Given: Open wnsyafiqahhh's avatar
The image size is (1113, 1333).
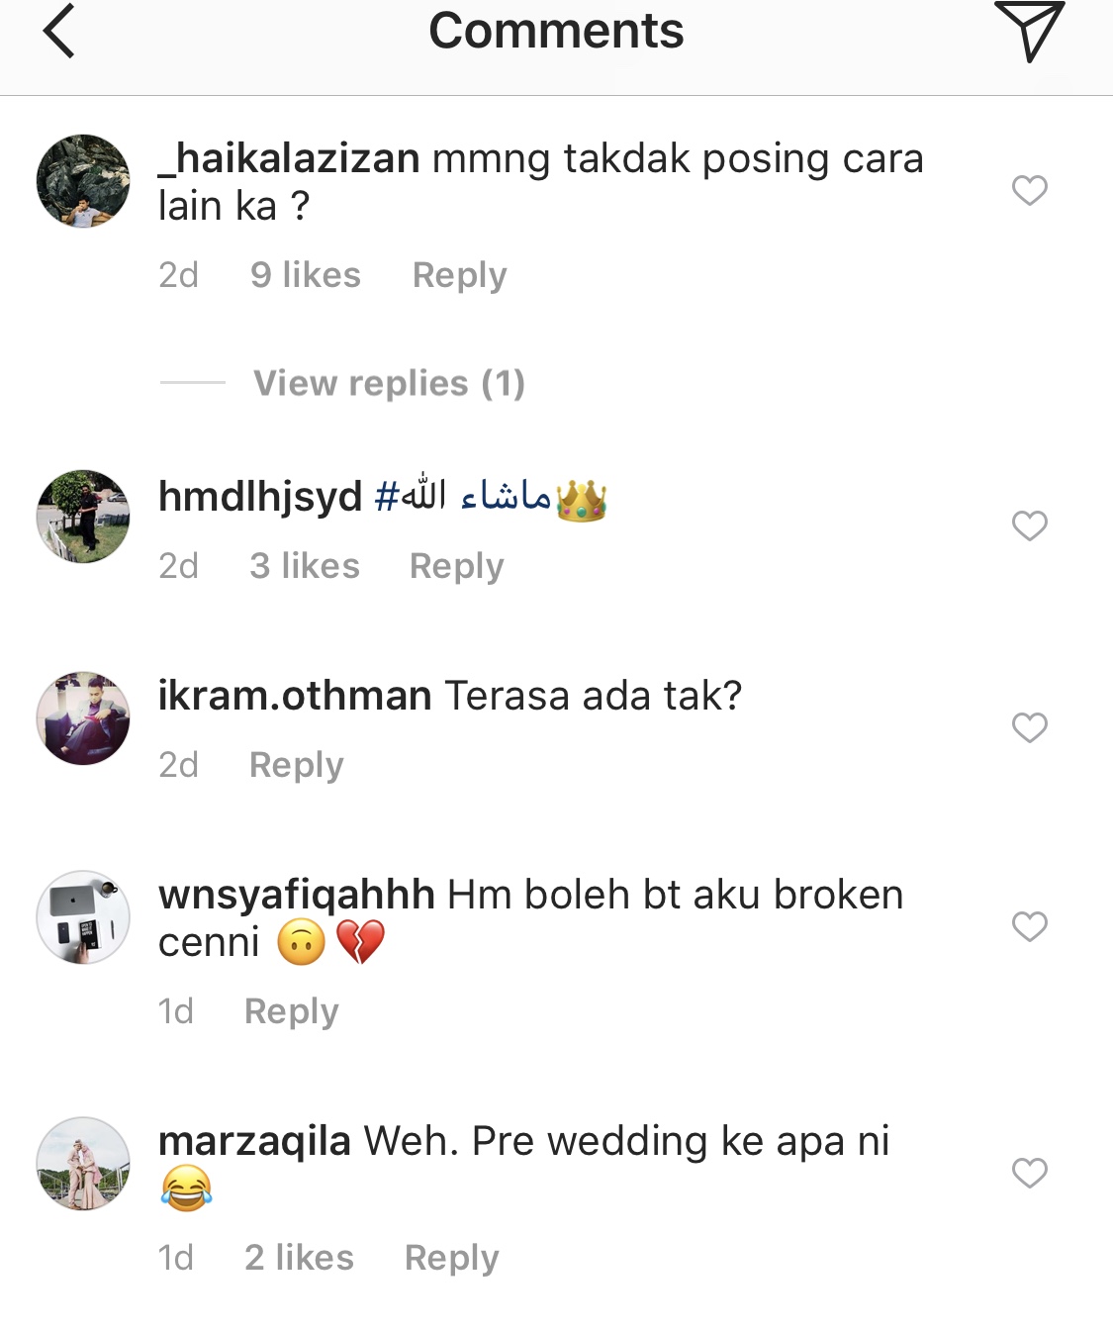Looking at the screenshot, I should click(83, 917).
